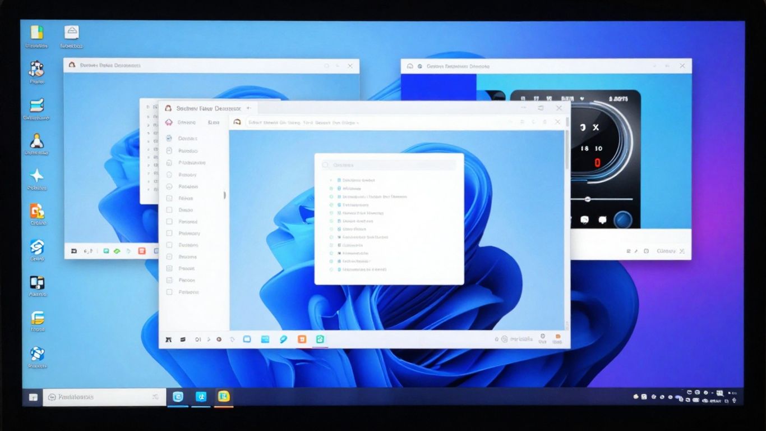Click the pink home icon atop front window sidebar

[169, 122]
